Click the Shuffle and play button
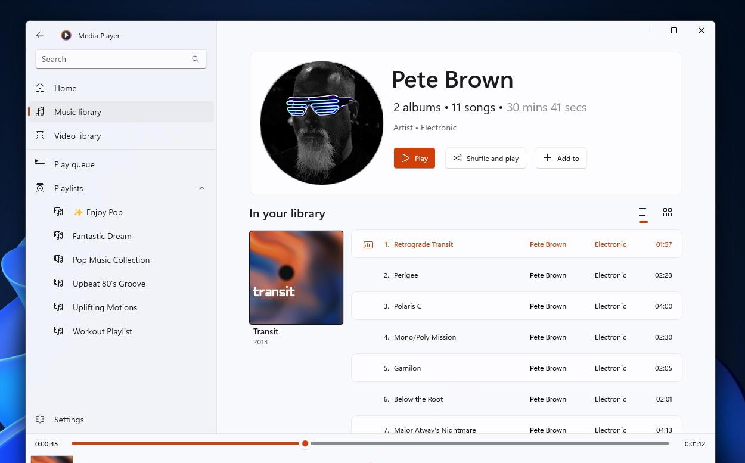The image size is (745, 463). [x=486, y=158]
